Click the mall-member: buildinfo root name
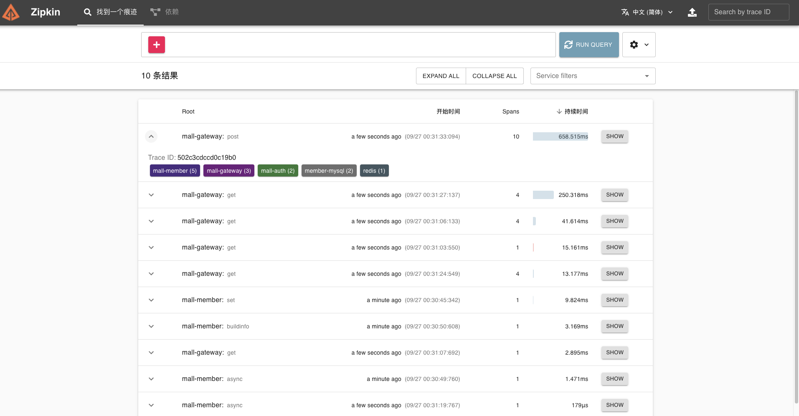 [216, 326]
